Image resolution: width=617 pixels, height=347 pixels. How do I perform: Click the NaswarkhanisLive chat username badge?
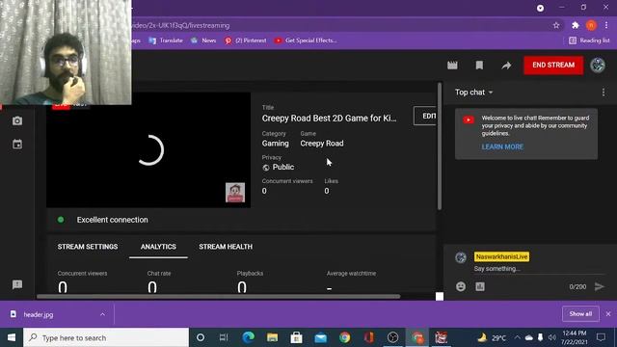501,257
